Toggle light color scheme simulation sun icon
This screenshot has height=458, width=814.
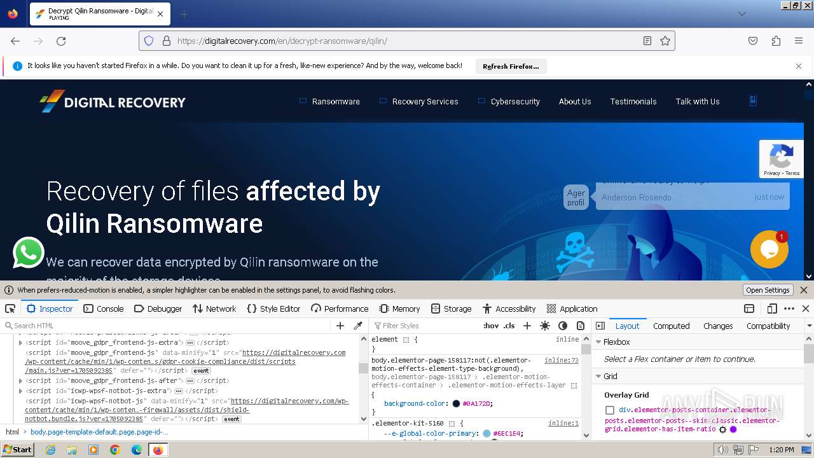tap(545, 326)
